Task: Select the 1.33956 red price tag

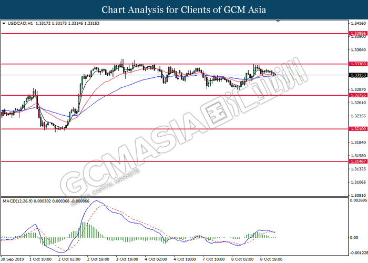Action: [x=357, y=33]
